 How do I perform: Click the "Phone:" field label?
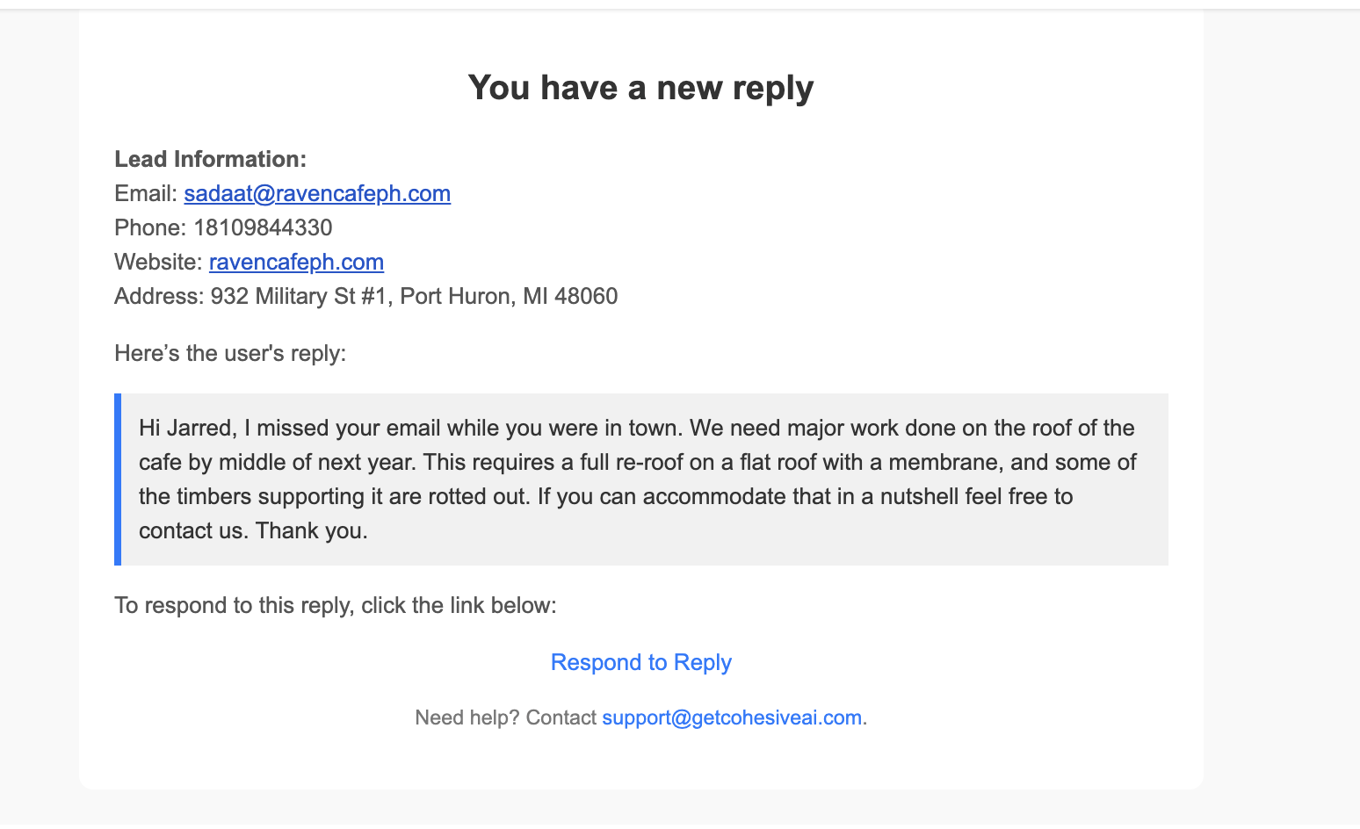(x=150, y=228)
